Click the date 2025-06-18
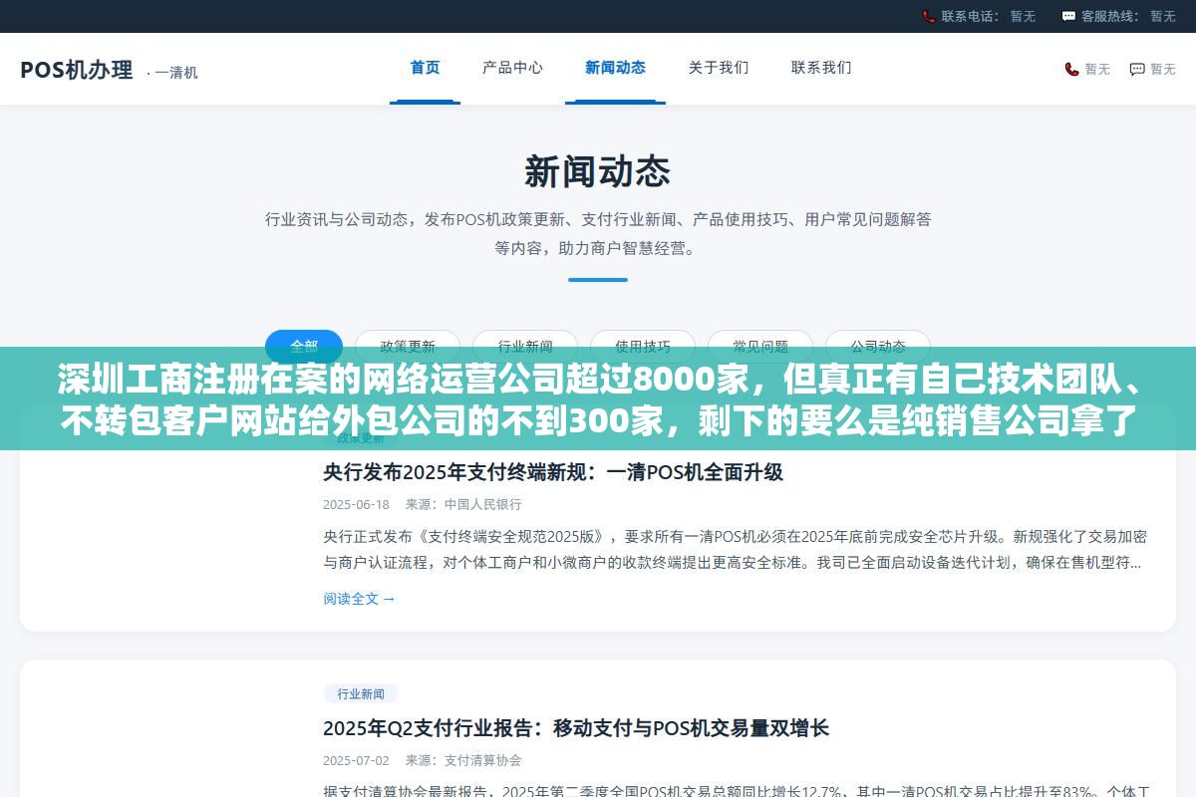Image resolution: width=1196 pixels, height=797 pixels. coord(356,504)
